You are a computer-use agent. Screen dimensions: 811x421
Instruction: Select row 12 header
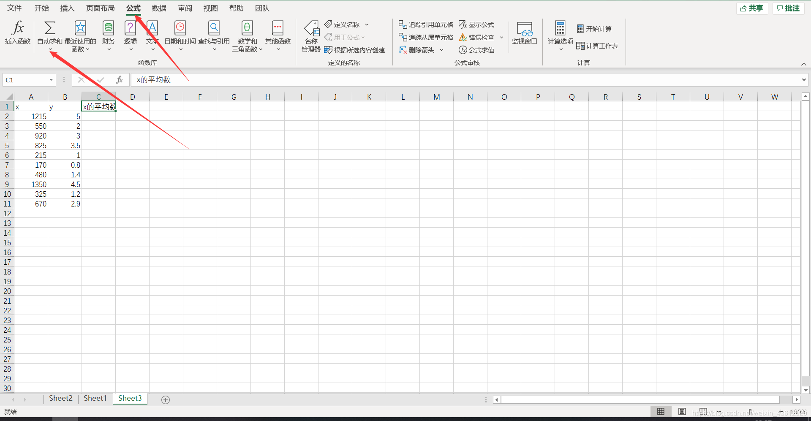pyautogui.click(x=7, y=214)
